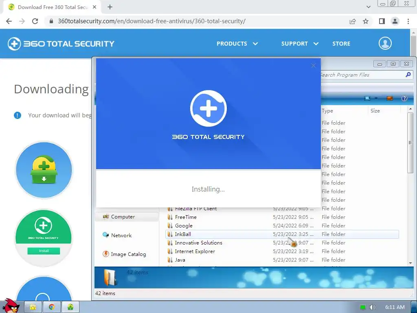This screenshot has width=417, height=313.
Task: Open Chrome tab search chevron
Action: [368, 7]
